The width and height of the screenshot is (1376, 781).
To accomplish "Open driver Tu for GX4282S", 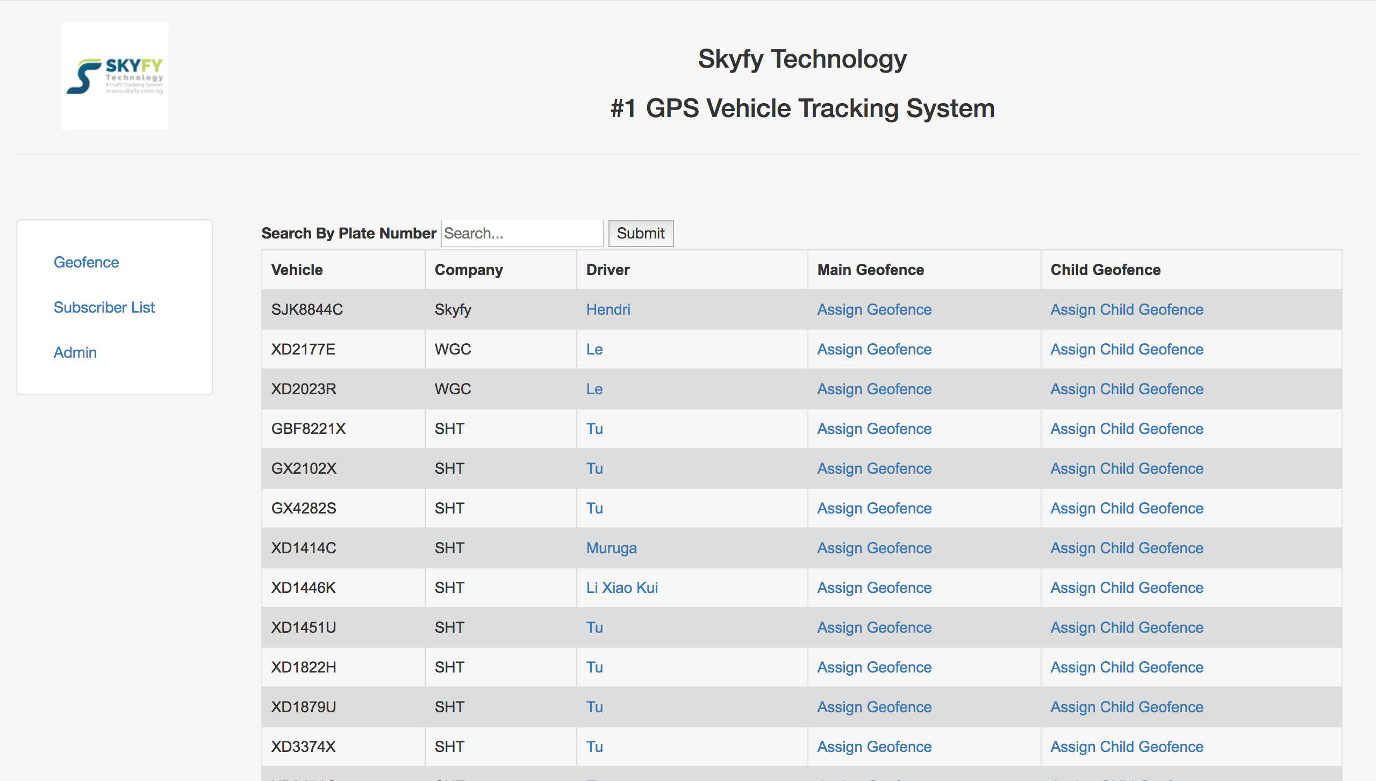I will [594, 508].
